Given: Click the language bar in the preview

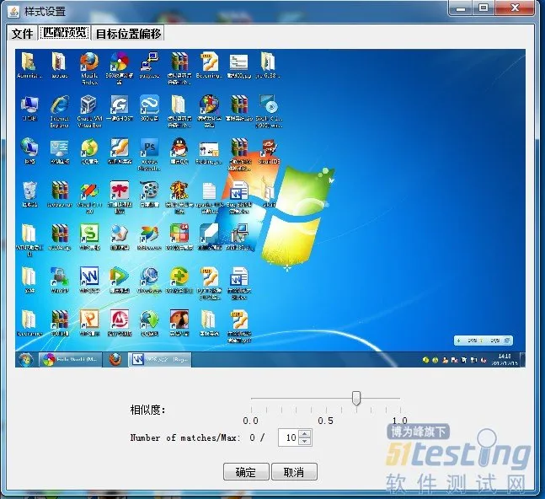Looking at the screenshot, I should (x=484, y=341).
